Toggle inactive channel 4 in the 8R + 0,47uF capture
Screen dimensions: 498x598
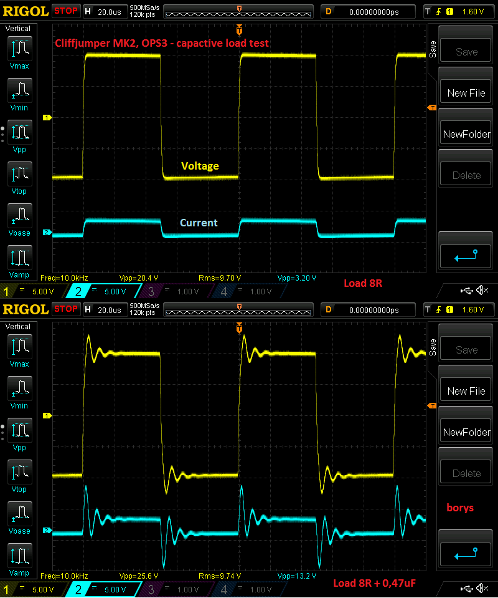[250, 590]
